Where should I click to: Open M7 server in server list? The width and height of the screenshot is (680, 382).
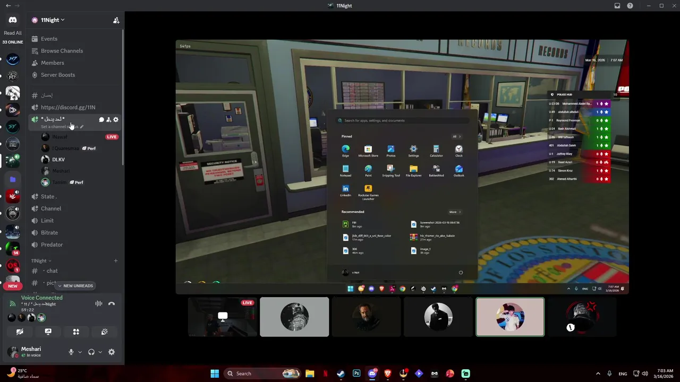point(13,76)
